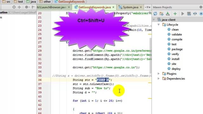The width and height of the screenshot is (203, 114).
Task: Select Lifecycle folder in Maven tree
Action: (170, 25)
